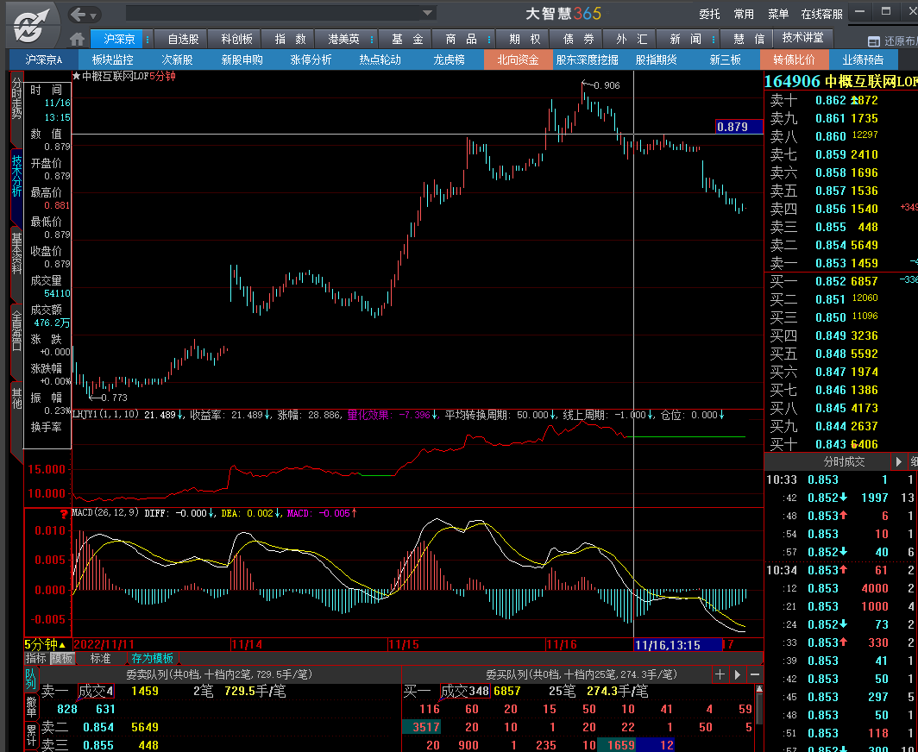Viewport: 918px width, 752px height.
Task: Click the 北向资金 button
Action: click(x=518, y=60)
